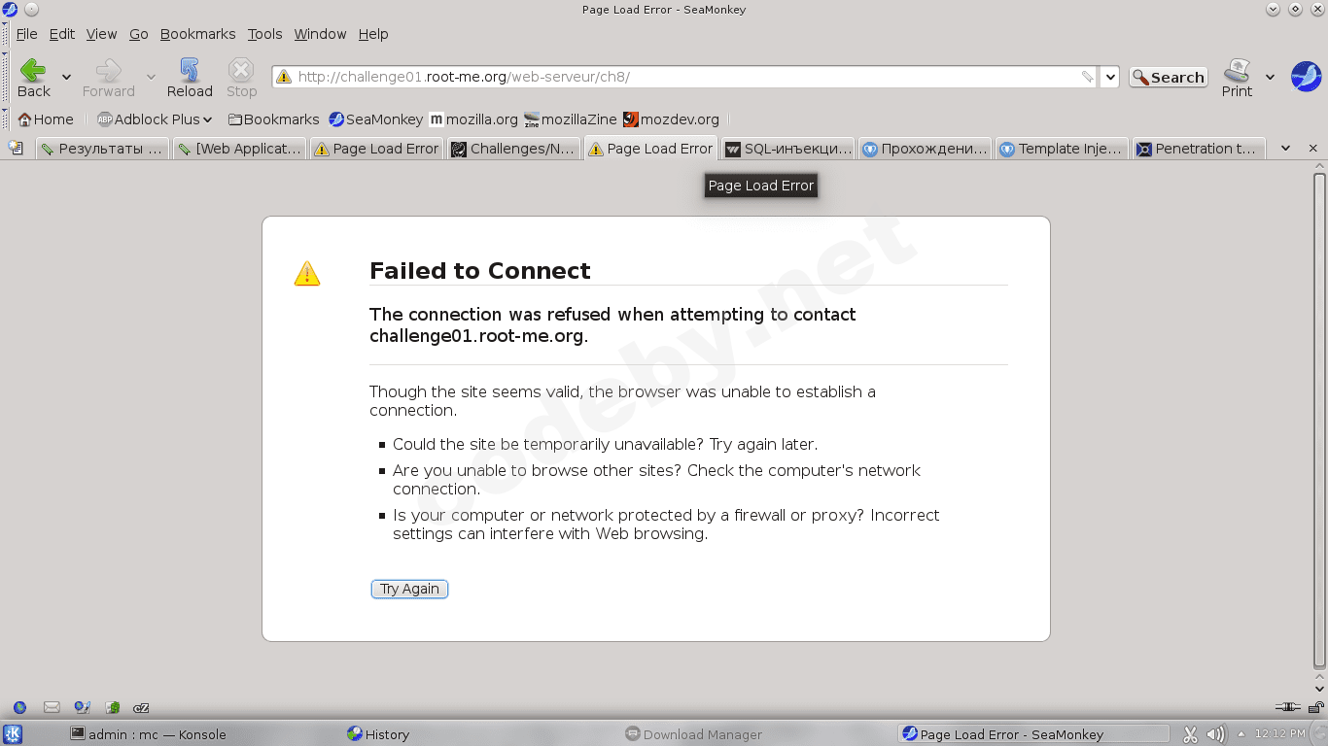Open the Print options dropdown arrow

click(x=1270, y=77)
